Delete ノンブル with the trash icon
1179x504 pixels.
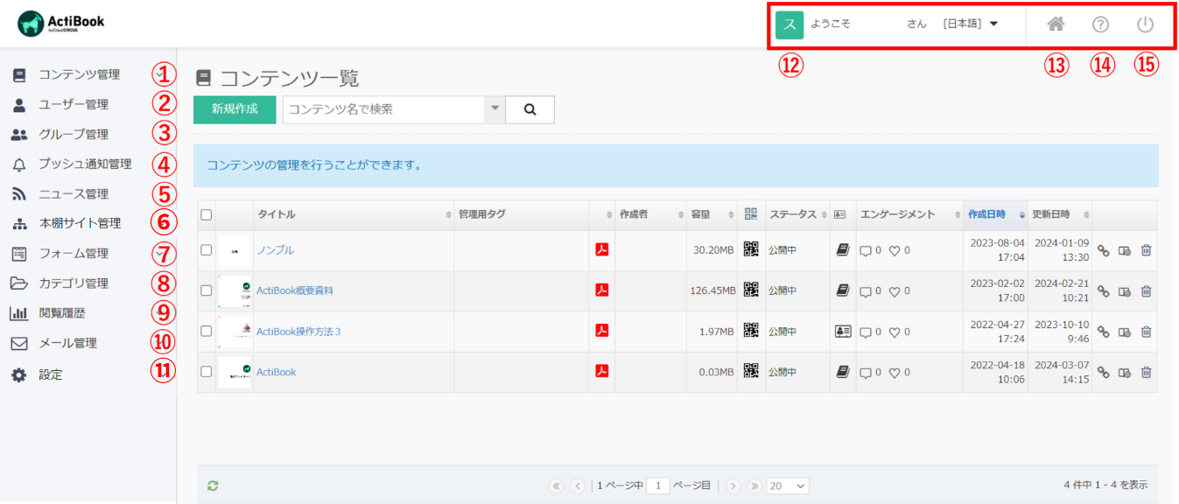1146,250
